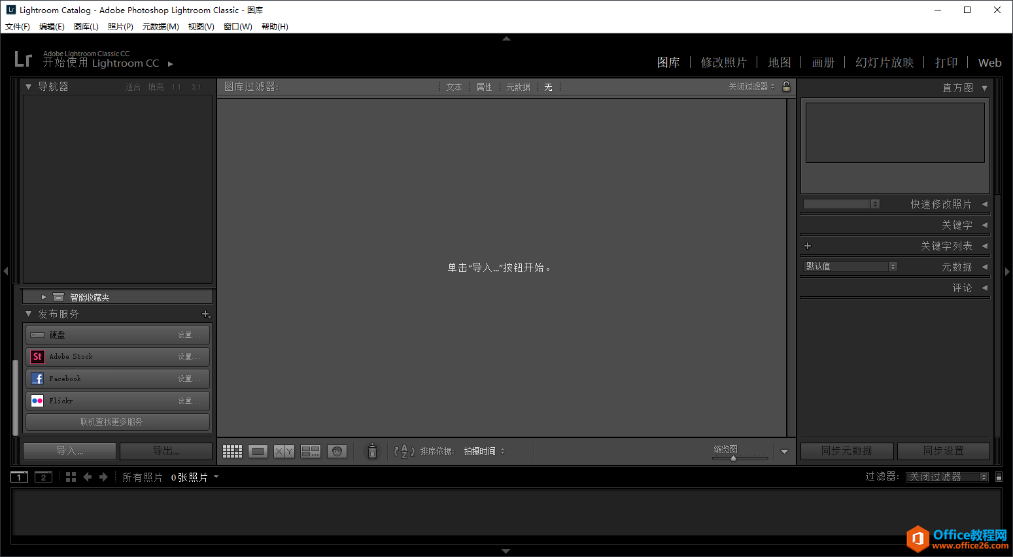Open toolbar content dropdown triangle
The height and width of the screenshot is (557, 1013).
[x=784, y=451]
